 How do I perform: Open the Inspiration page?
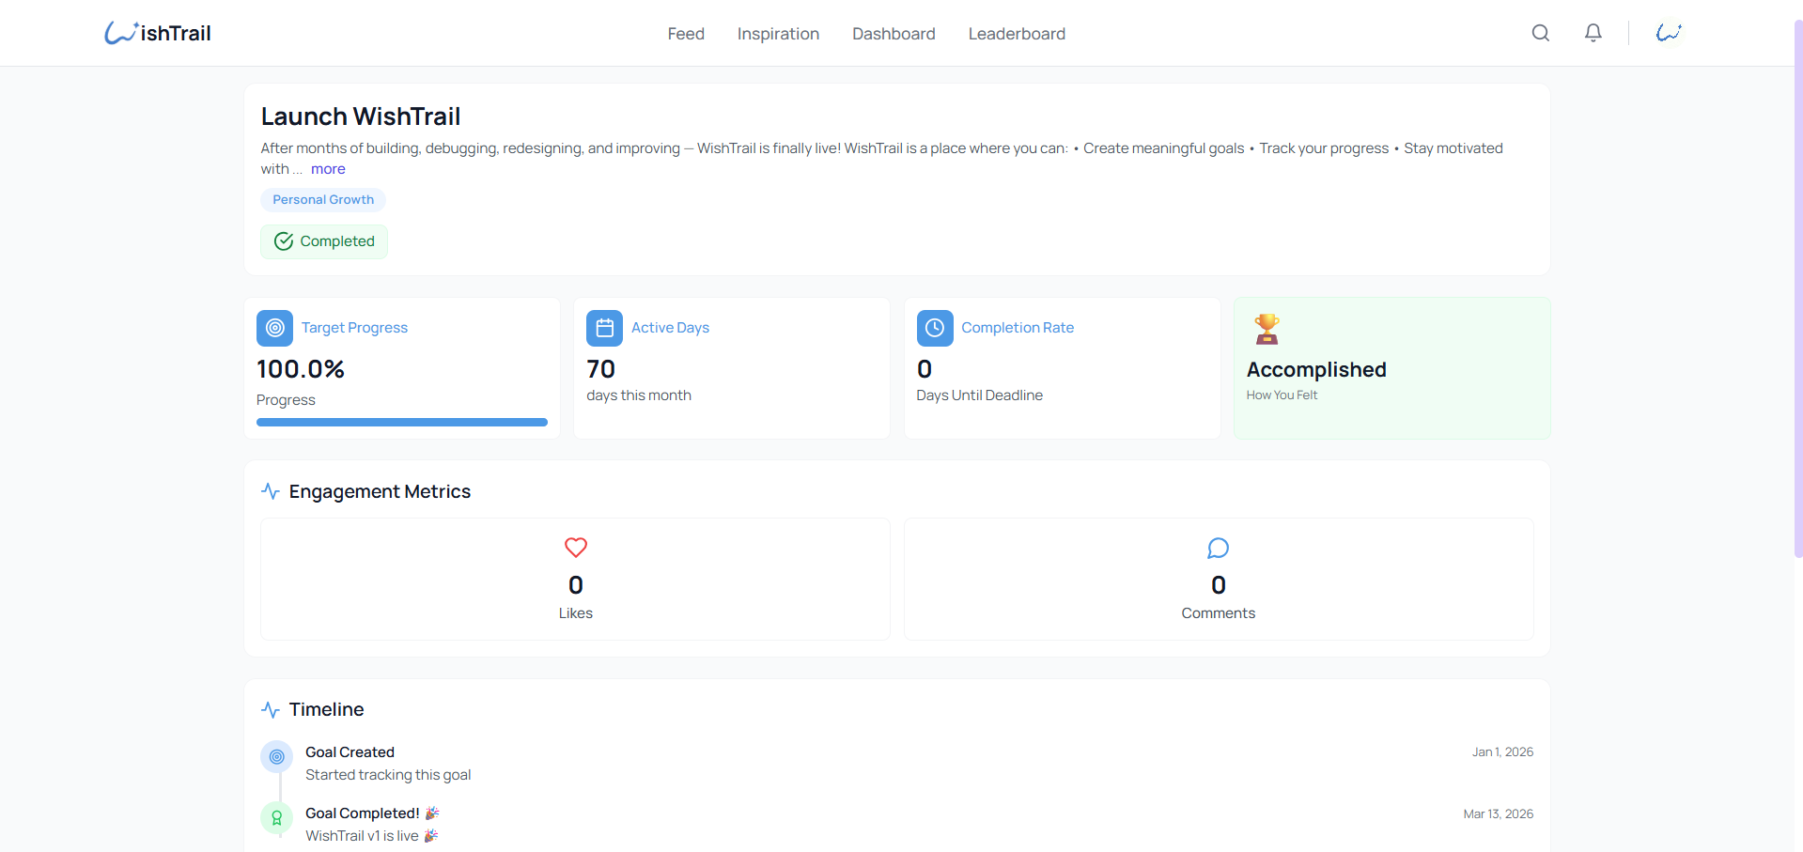click(778, 34)
